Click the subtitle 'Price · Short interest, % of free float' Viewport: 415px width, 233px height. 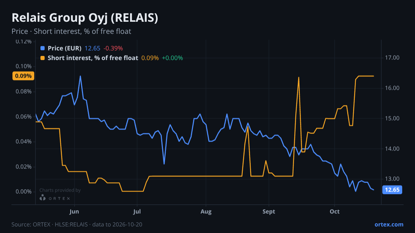(x=71, y=31)
